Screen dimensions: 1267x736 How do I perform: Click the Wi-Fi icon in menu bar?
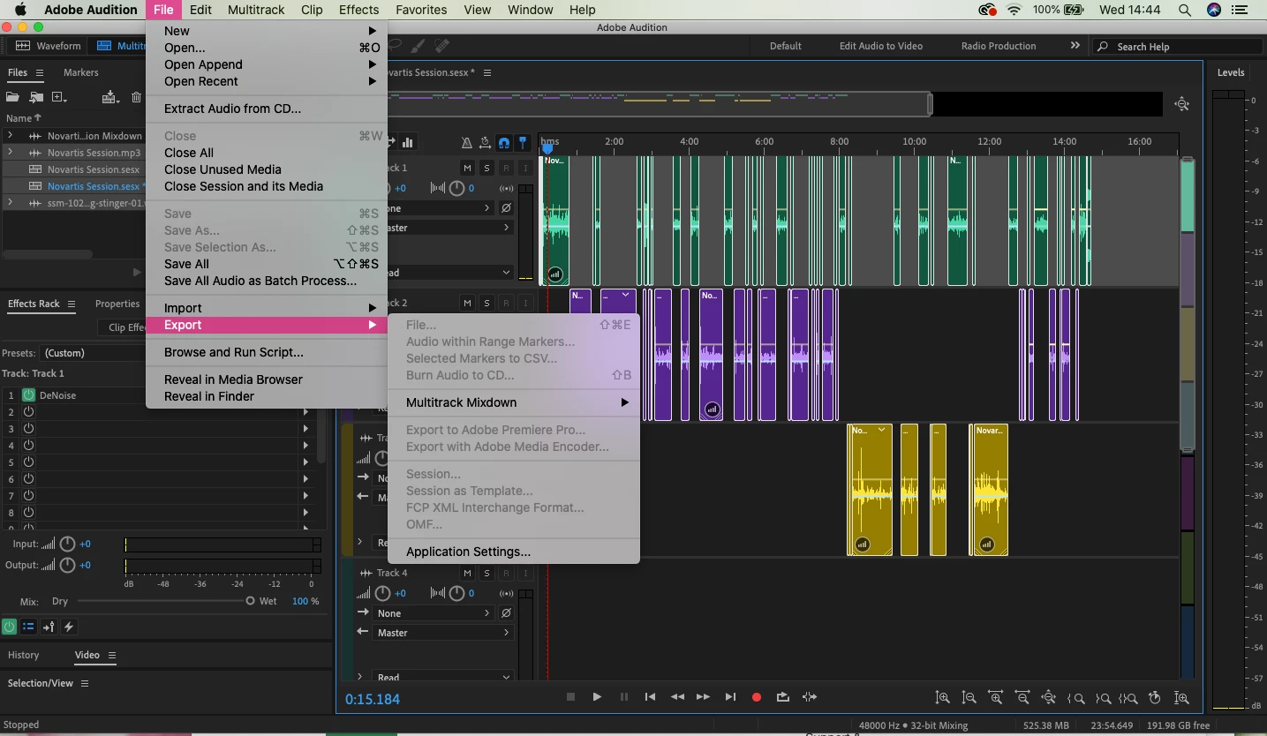[x=1014, y=10]
